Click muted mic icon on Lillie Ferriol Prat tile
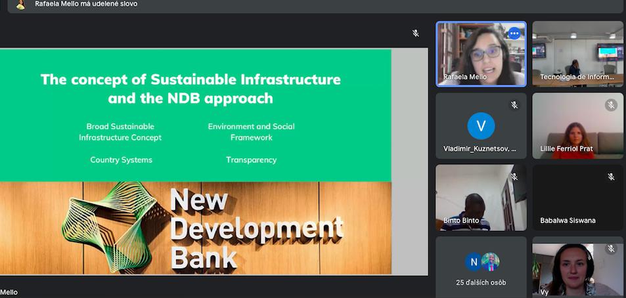626x298 pixels. pos(611,105)
